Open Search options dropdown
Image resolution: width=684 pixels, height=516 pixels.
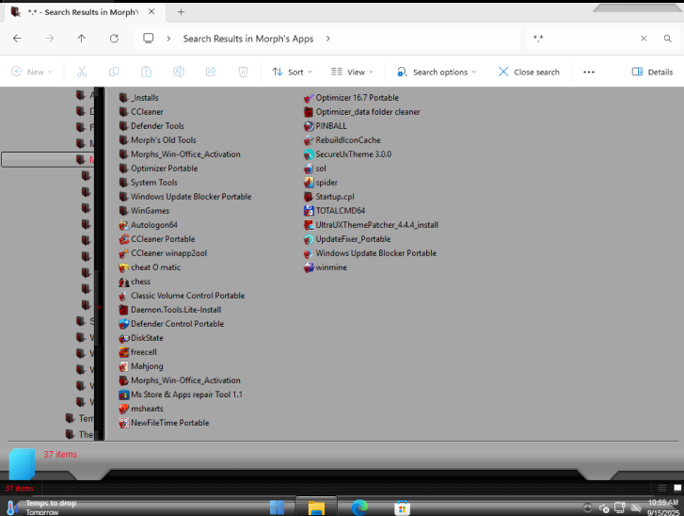coord(437,72)
